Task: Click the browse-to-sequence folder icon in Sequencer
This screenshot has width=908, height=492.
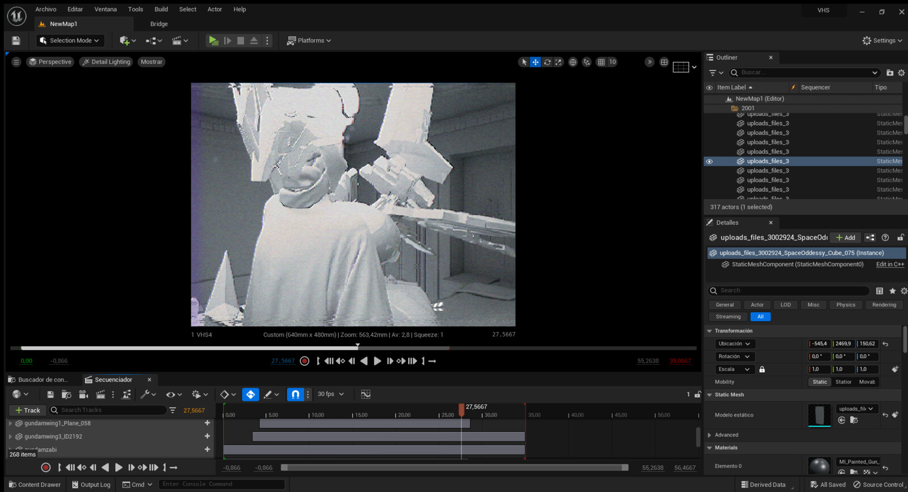Action: (66, 394)
